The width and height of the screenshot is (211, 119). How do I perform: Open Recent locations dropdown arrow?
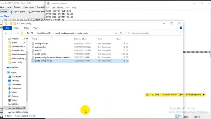click(x=15, y=33)
